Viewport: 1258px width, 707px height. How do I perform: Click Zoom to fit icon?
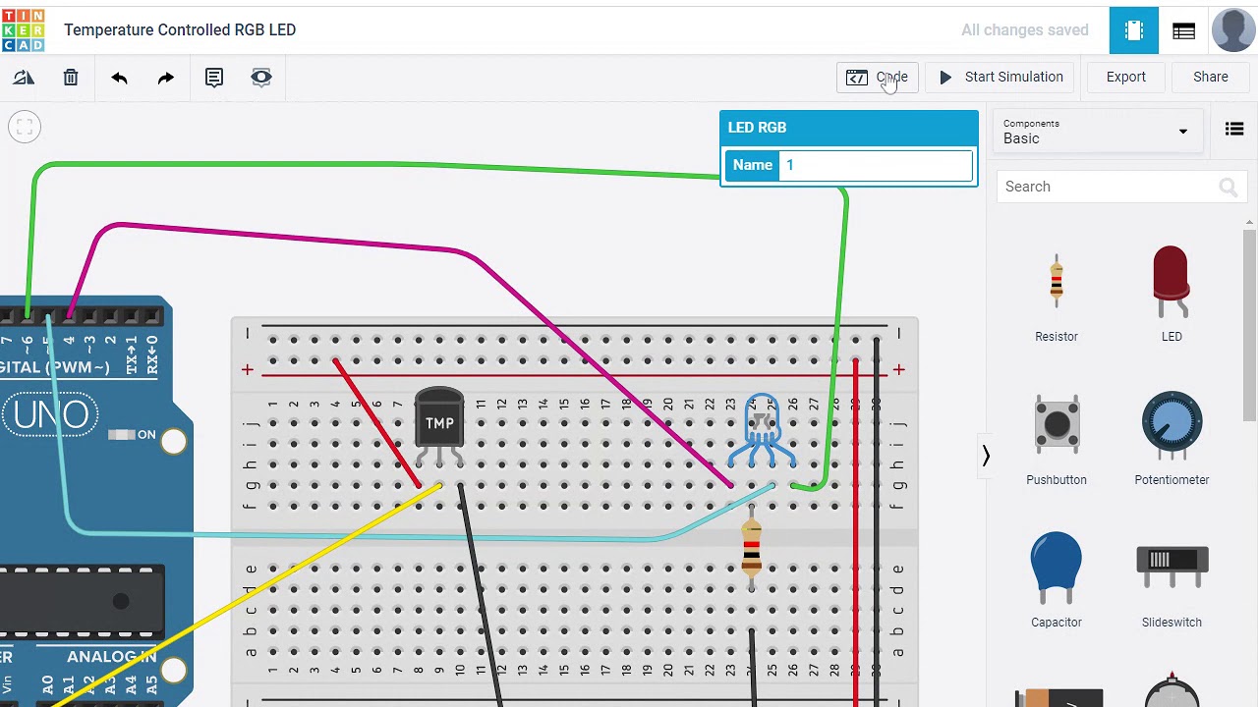(x=25, y=127)
